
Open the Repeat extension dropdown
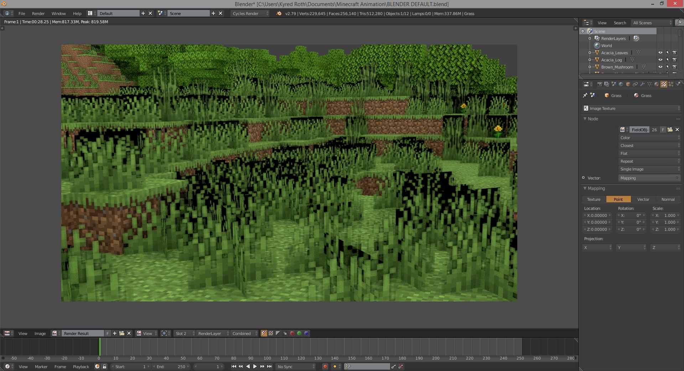click(649, 161)
